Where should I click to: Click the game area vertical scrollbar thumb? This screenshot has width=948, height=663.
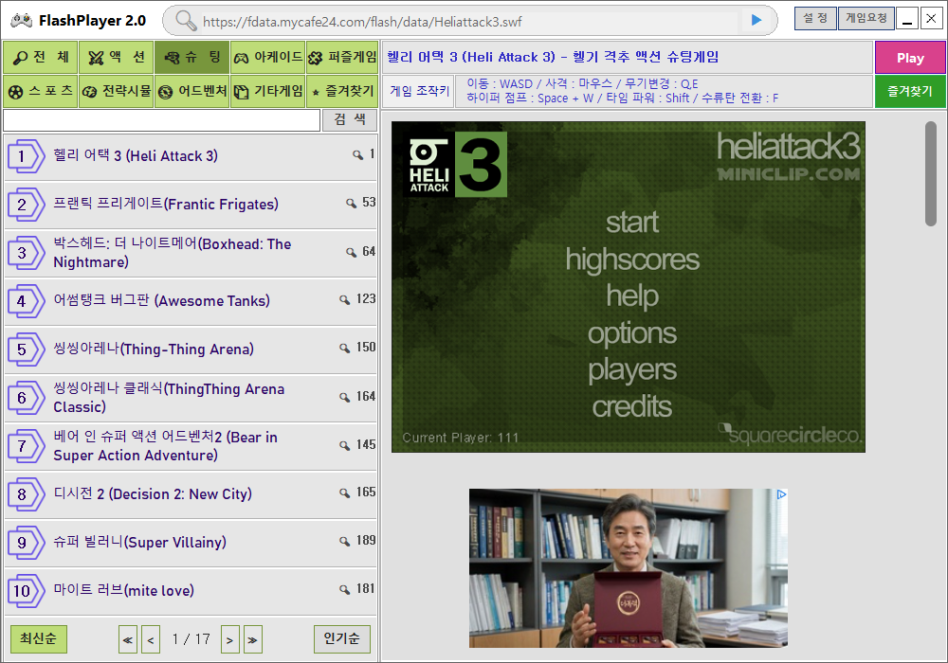coord(931,173)
